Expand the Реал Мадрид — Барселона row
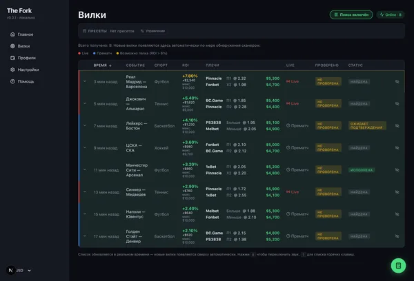This screenshot has width=414, height=281. (x=85, y=81)
